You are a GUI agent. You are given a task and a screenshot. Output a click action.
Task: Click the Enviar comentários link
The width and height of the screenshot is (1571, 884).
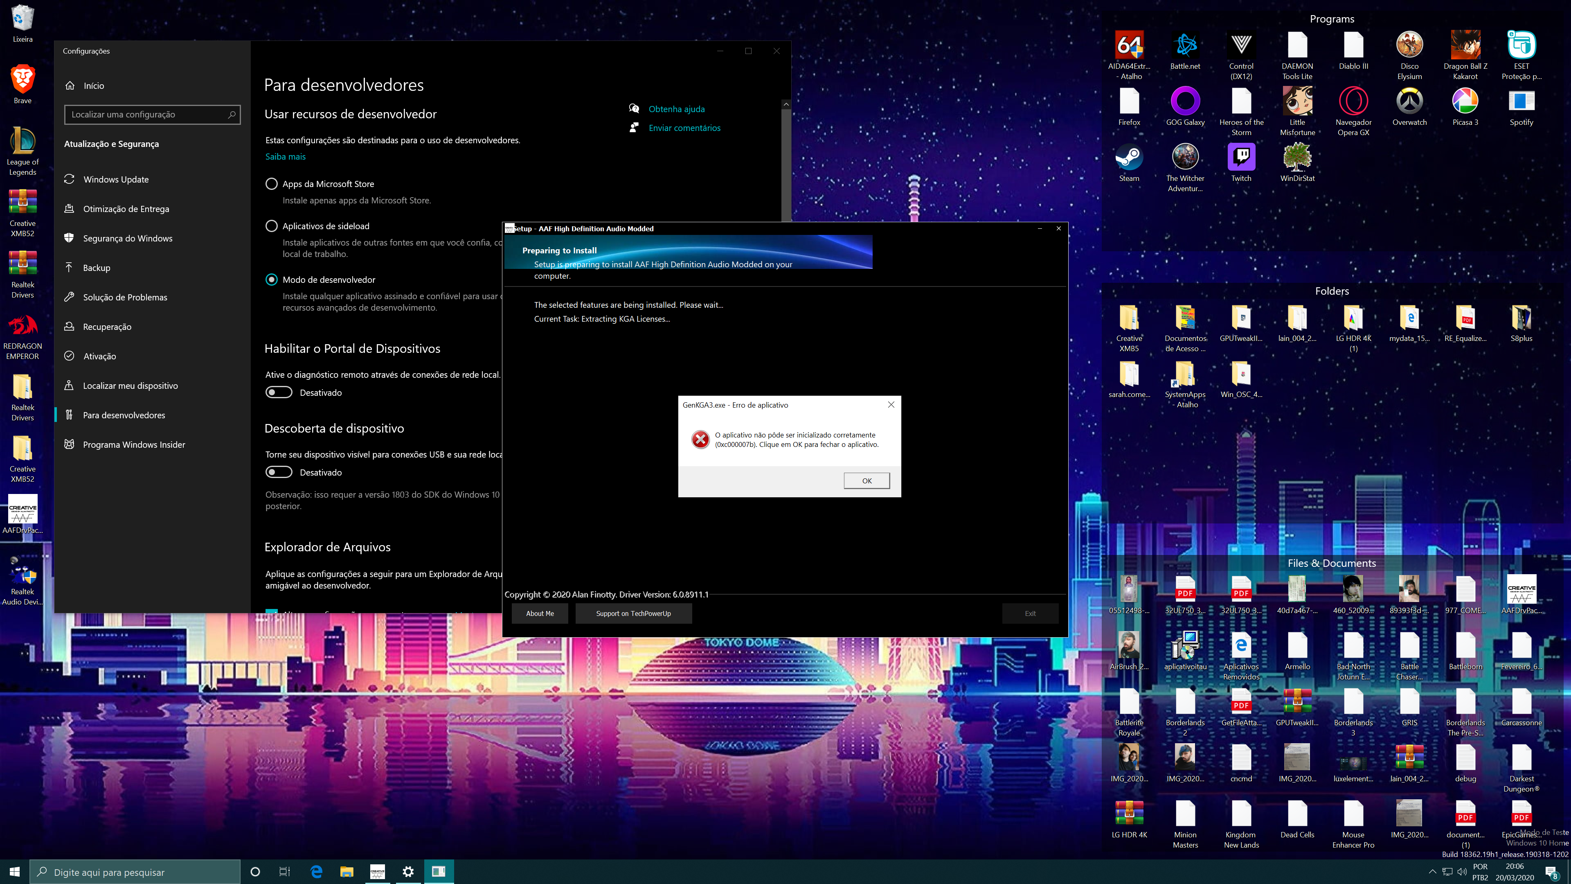[684, 128]
